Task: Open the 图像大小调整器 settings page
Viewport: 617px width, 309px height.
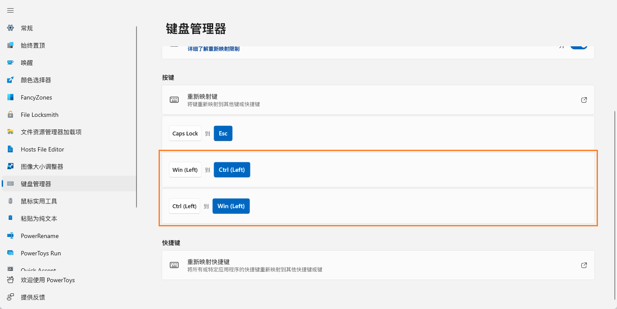Action: (x=42, y=167)
